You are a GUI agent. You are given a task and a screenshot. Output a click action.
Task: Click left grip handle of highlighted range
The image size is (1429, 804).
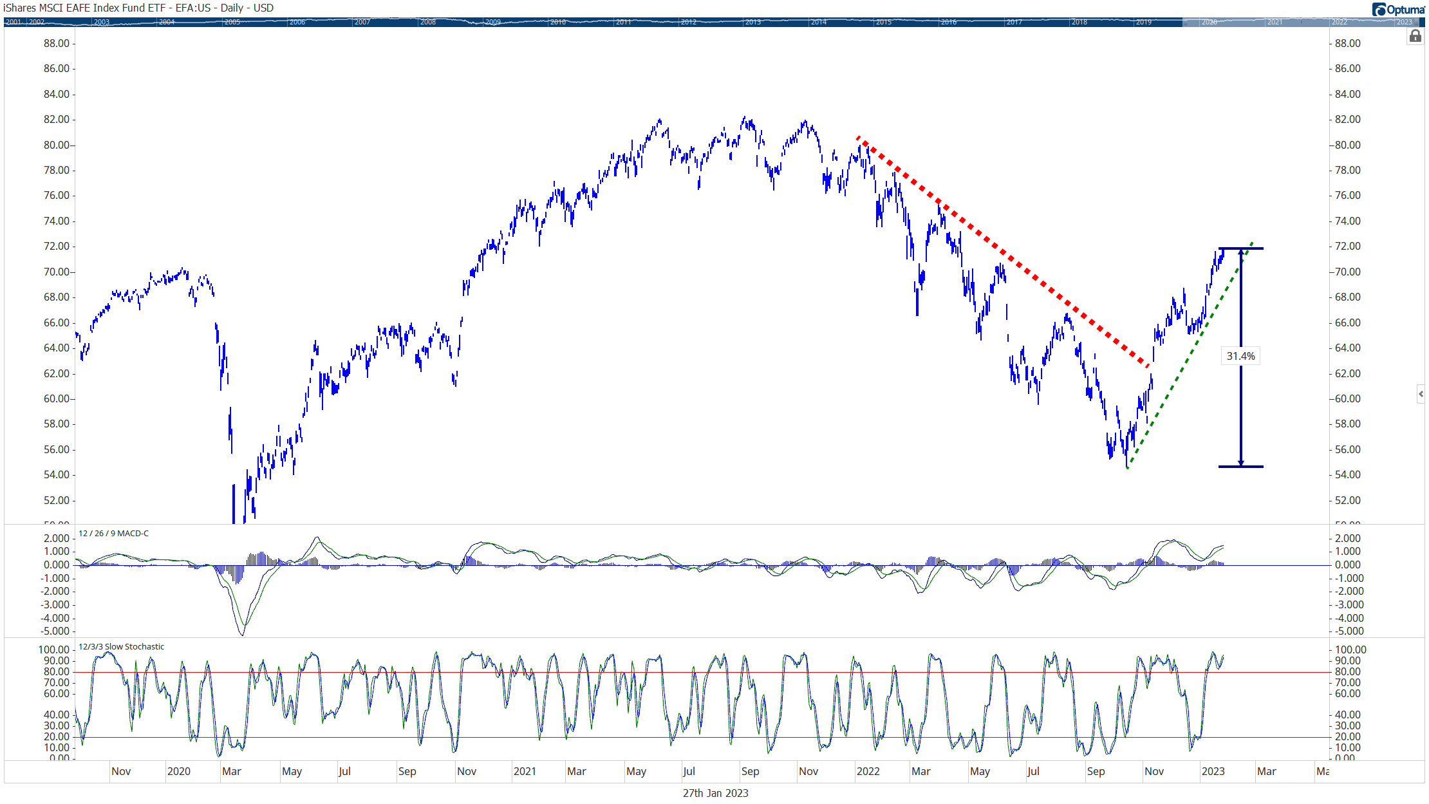[1184, 22]
